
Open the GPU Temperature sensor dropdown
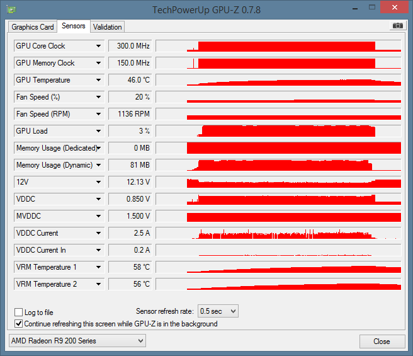[98, 80]
